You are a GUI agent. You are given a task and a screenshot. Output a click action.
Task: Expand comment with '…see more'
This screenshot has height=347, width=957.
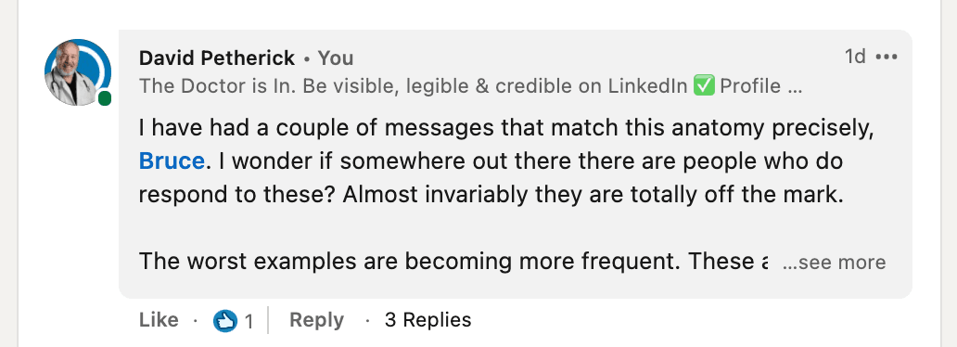834,262
